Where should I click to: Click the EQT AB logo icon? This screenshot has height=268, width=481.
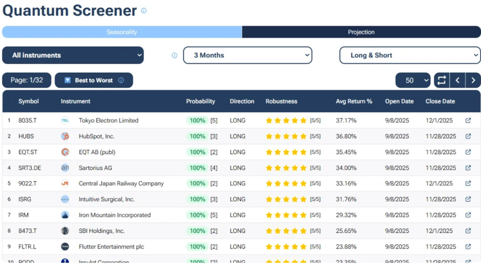click(65, 152)
